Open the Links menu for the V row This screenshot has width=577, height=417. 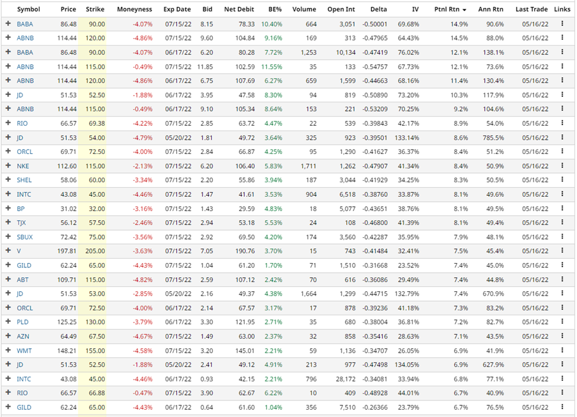562,250
